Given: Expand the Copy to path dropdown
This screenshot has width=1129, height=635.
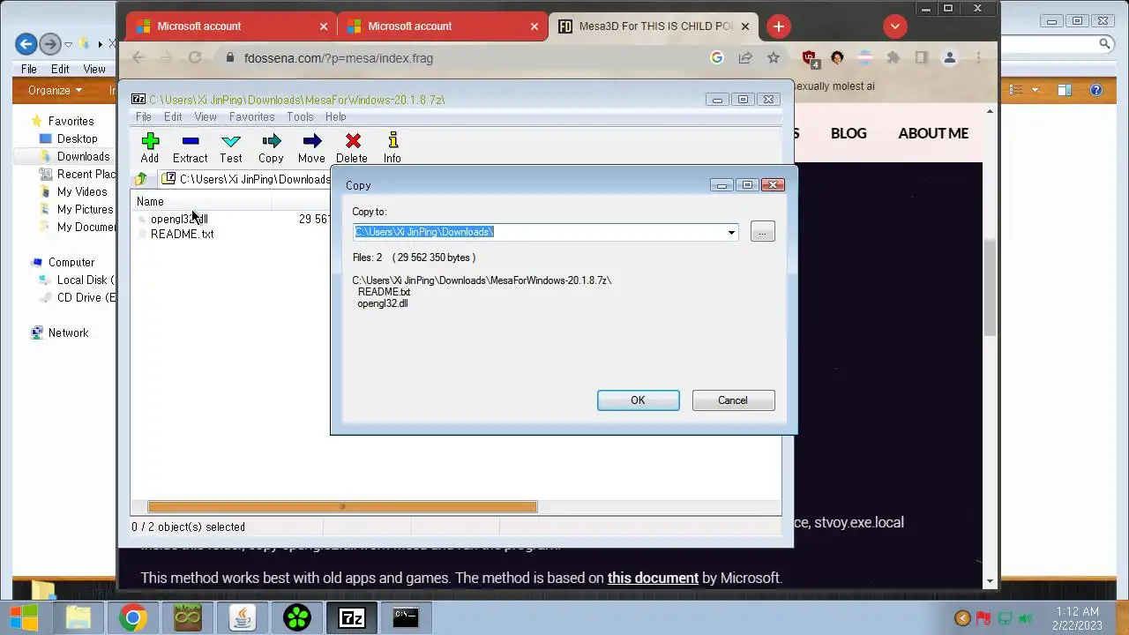Looking at the screenshot, I should click(731, 233).
